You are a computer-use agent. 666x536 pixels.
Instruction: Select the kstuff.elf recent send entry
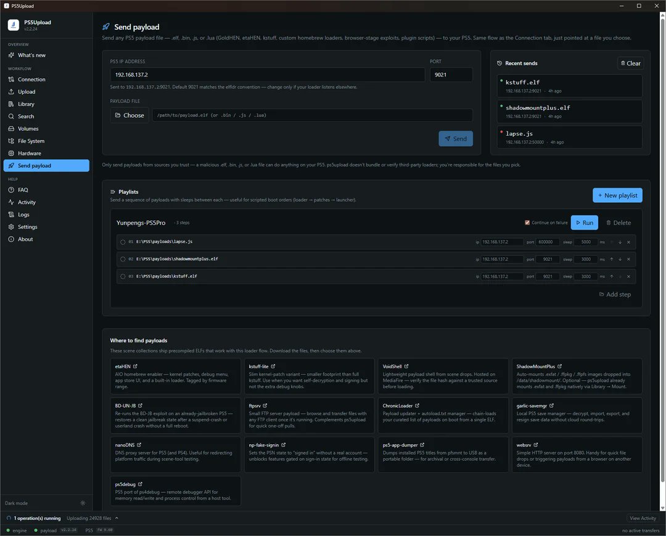[x=569, y=86]
